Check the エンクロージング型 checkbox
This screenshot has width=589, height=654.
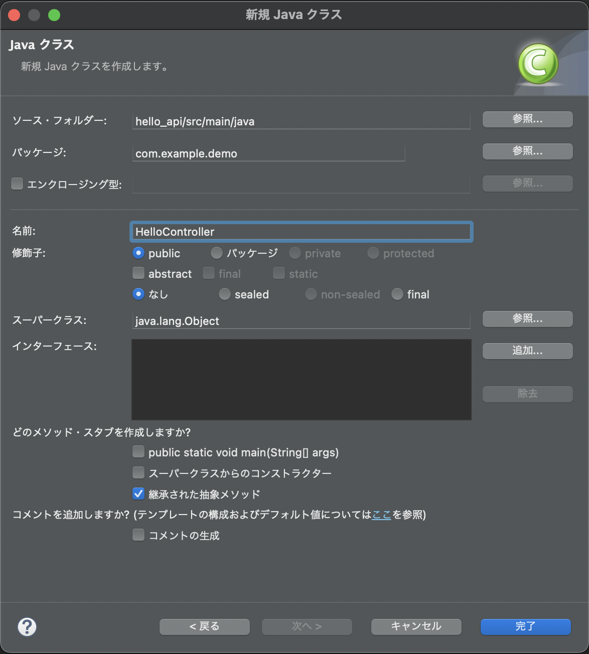pyautogui.click(x=17, y=184)
